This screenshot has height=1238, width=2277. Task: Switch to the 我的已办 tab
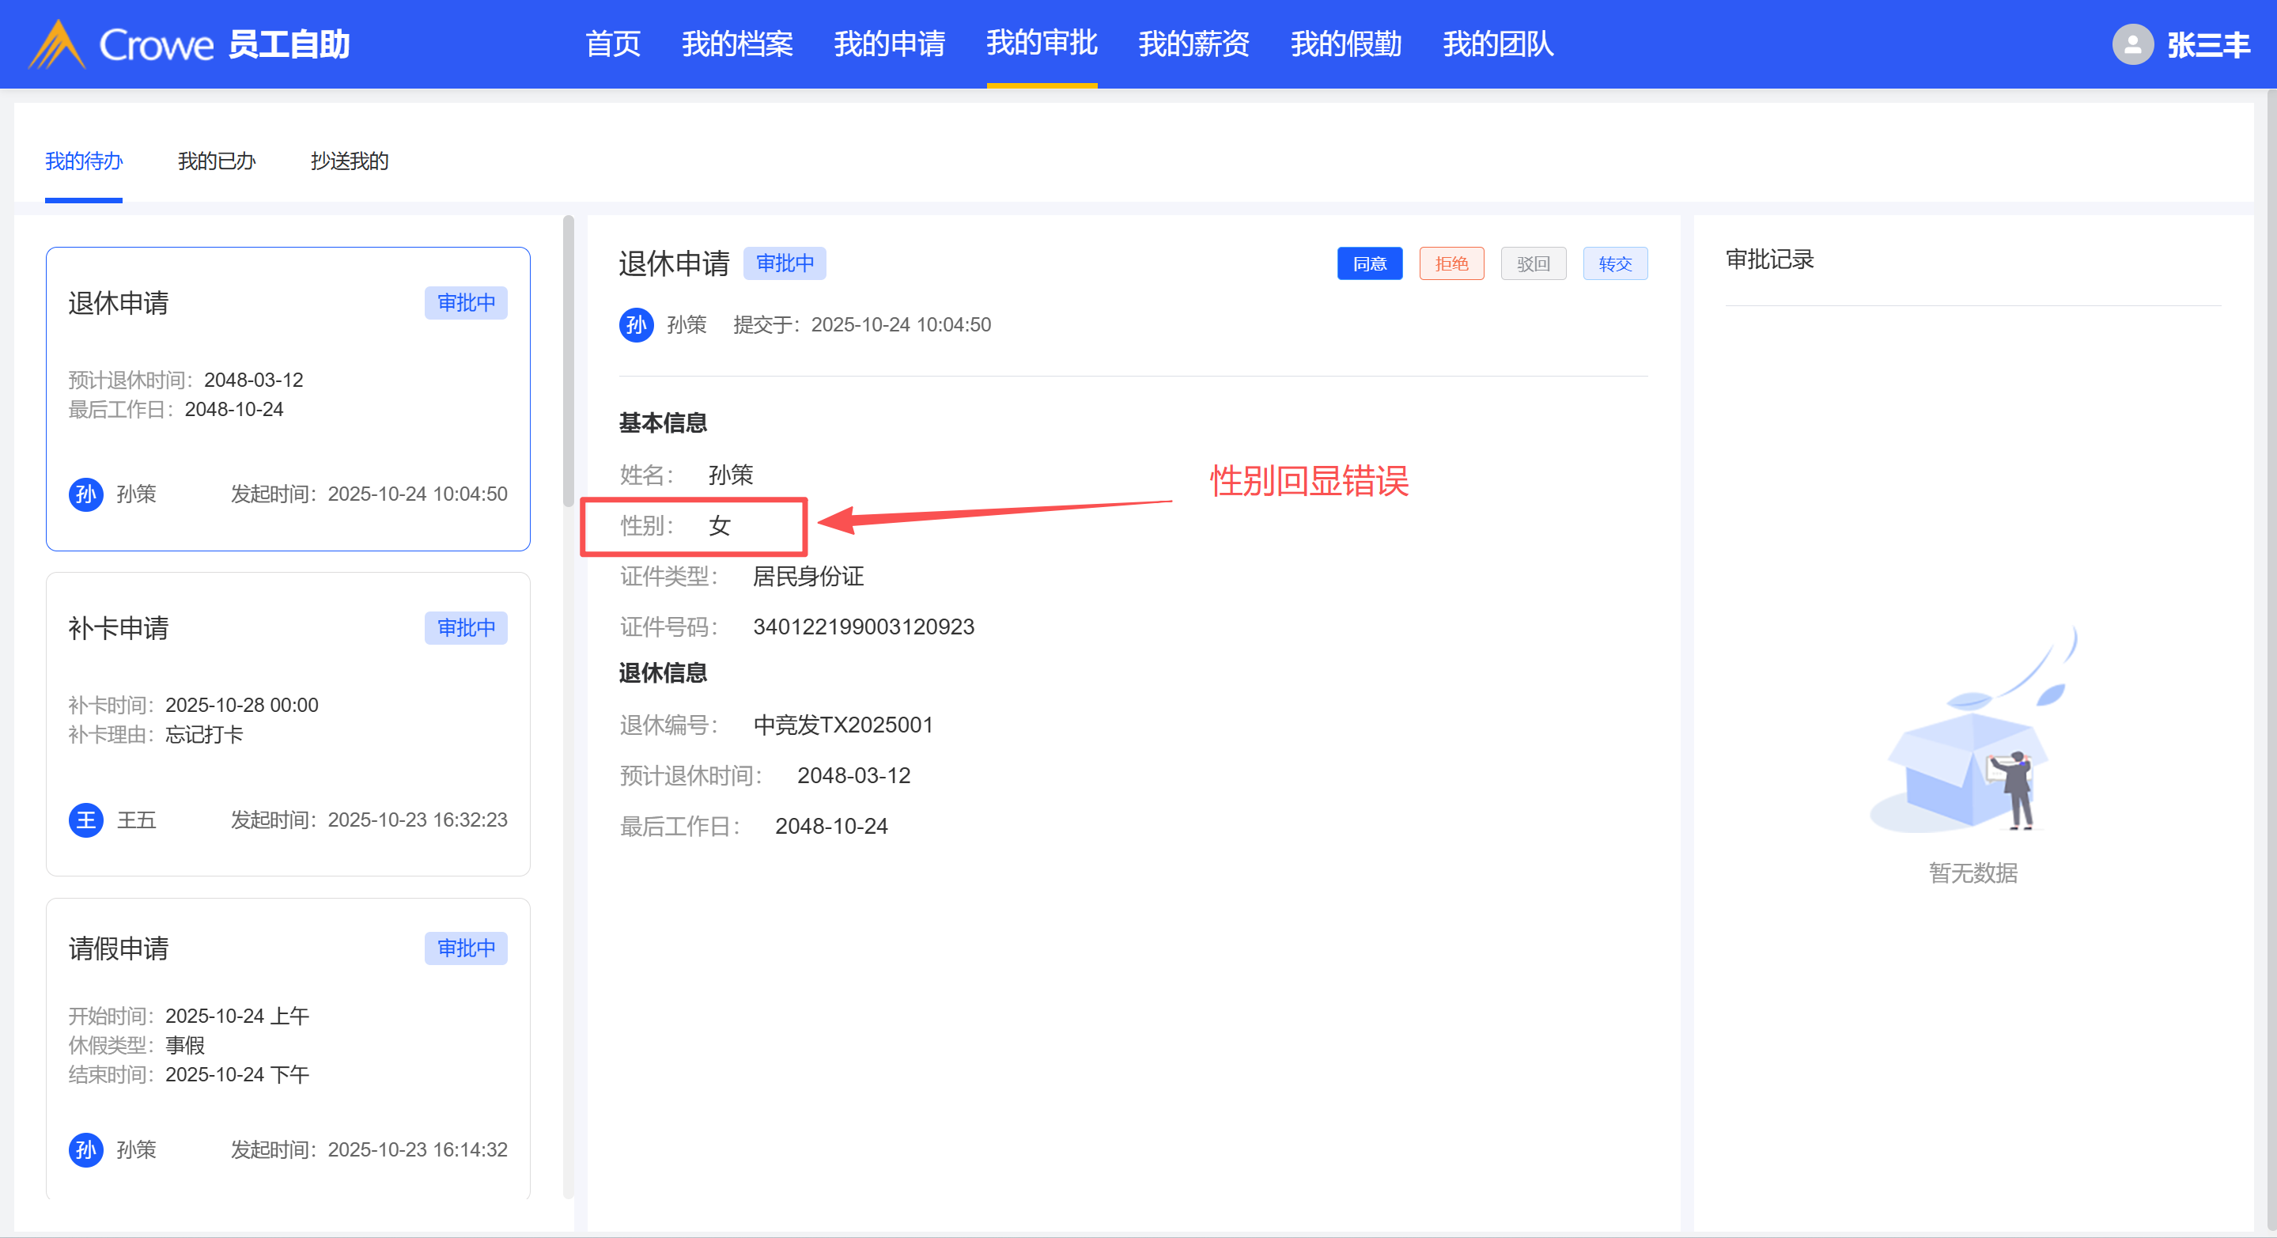click(x=217, y=161)
